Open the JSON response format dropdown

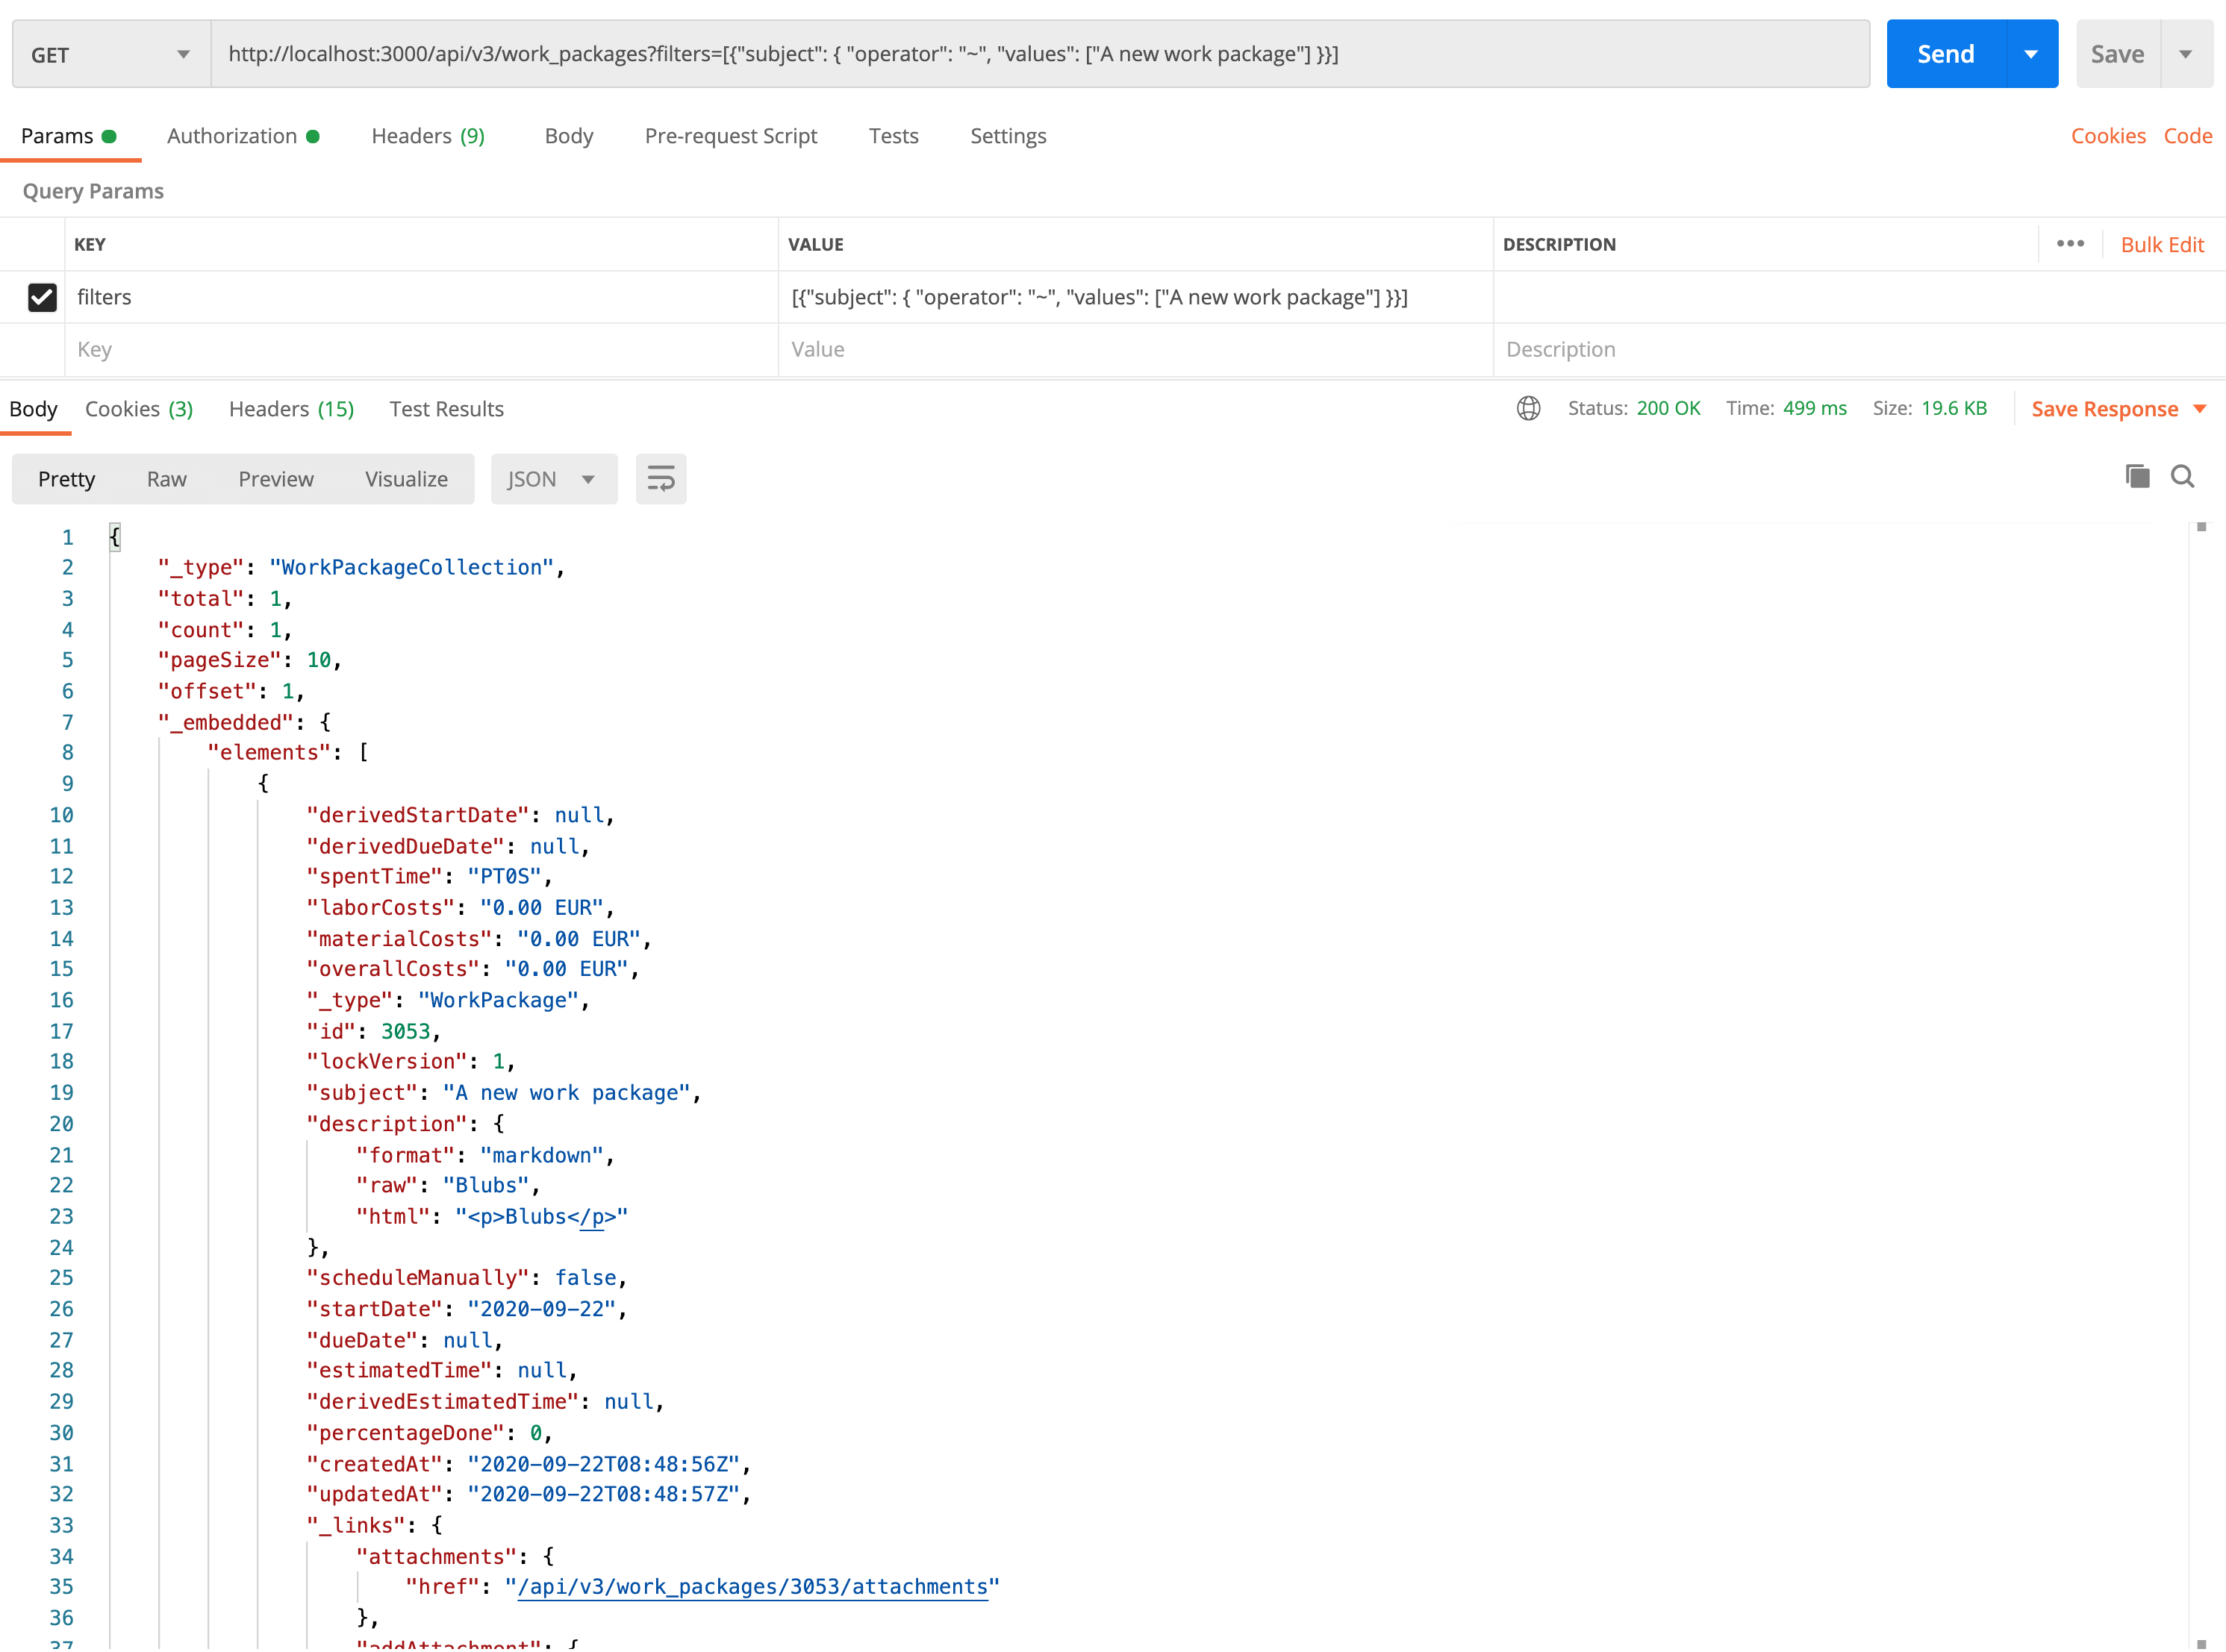[x=553, y=478]
